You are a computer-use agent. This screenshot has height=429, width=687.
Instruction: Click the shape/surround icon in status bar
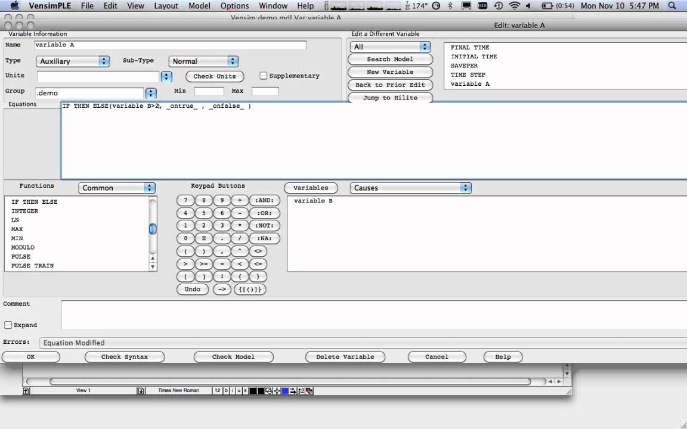pos(269,390)
